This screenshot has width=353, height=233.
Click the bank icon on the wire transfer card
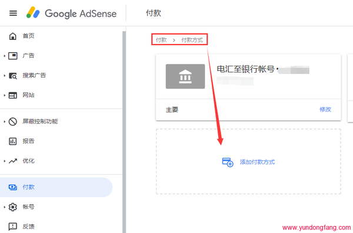[185, 76]
